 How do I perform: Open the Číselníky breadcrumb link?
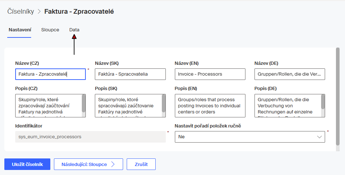coord(21,12)
